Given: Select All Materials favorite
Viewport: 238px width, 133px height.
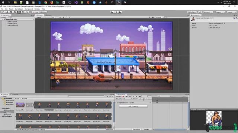Looking at the screenshot, I should click(10, 100).
